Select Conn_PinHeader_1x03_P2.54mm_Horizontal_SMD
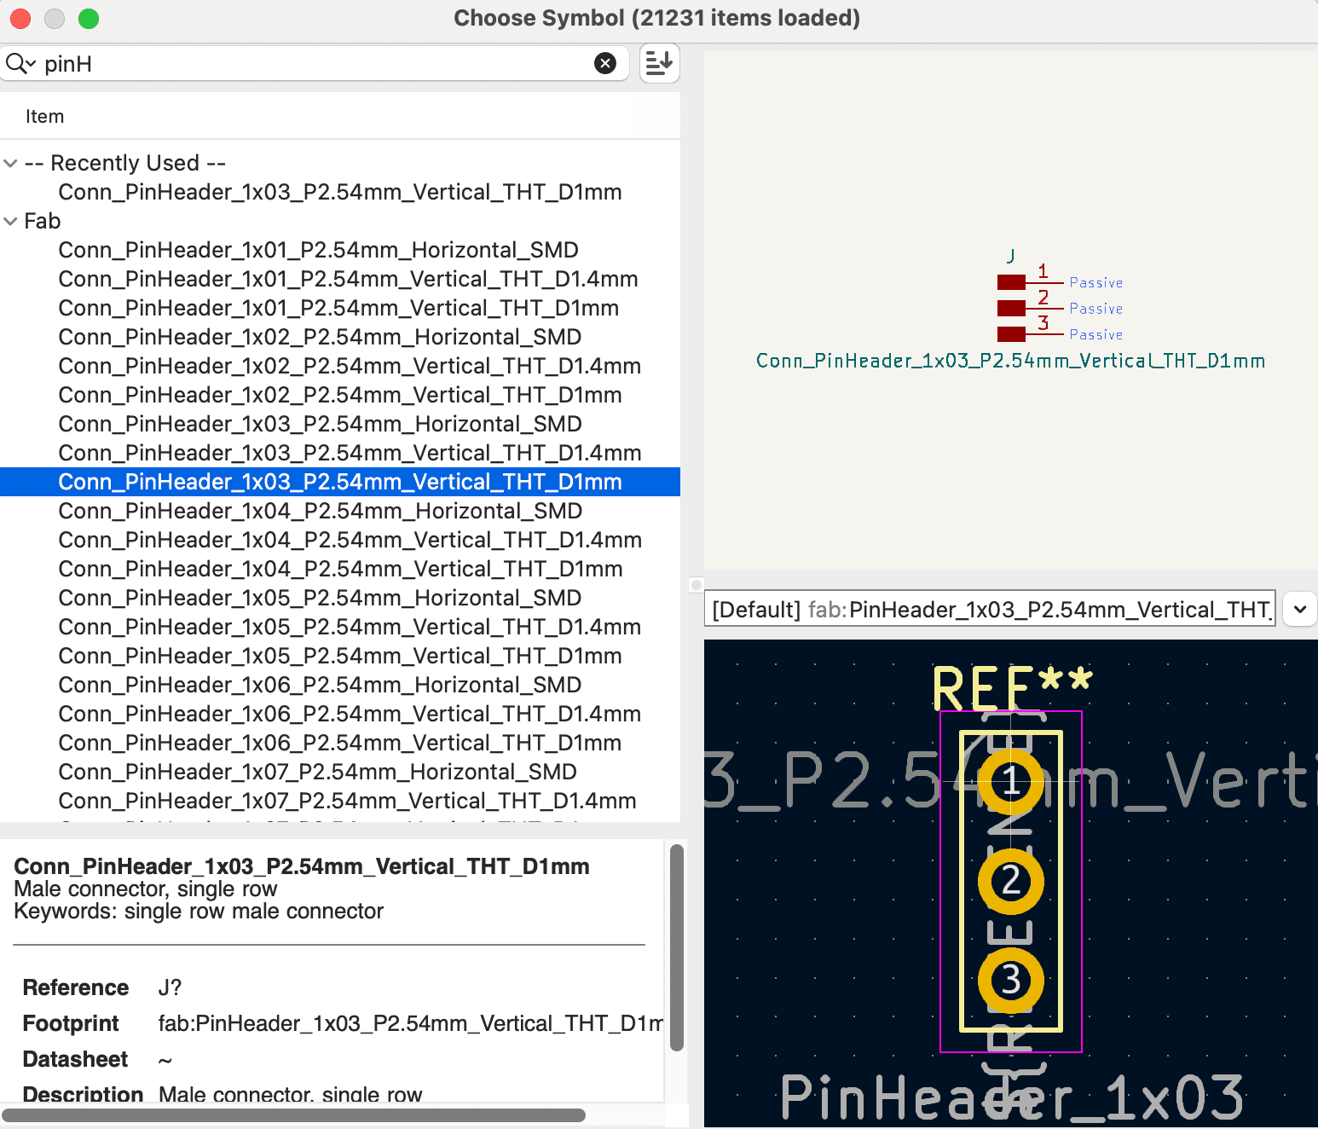This screenshot has width=1318, height=1129. pos(321,424)
